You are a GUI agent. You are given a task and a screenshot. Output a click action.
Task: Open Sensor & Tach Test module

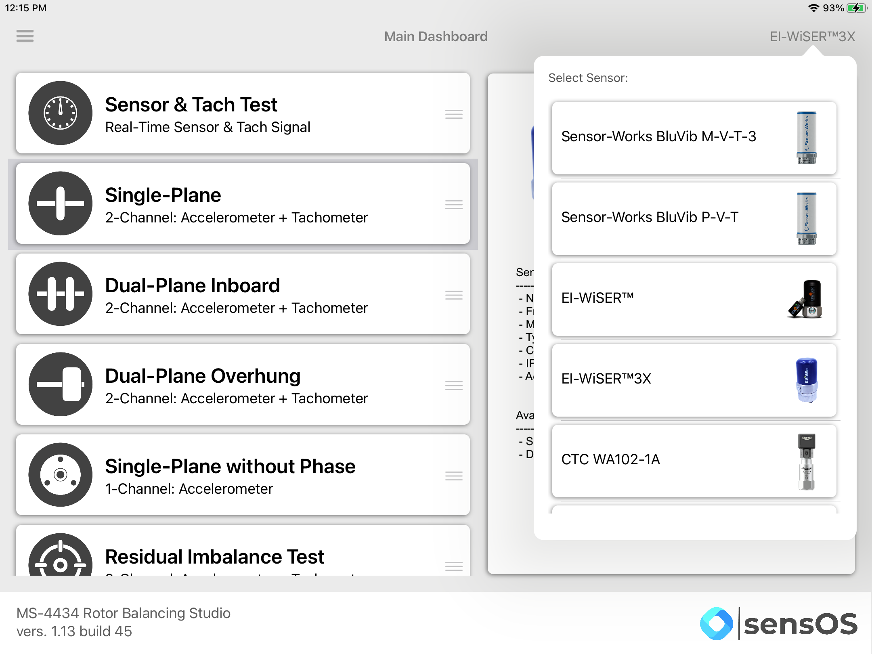point(243,113)
